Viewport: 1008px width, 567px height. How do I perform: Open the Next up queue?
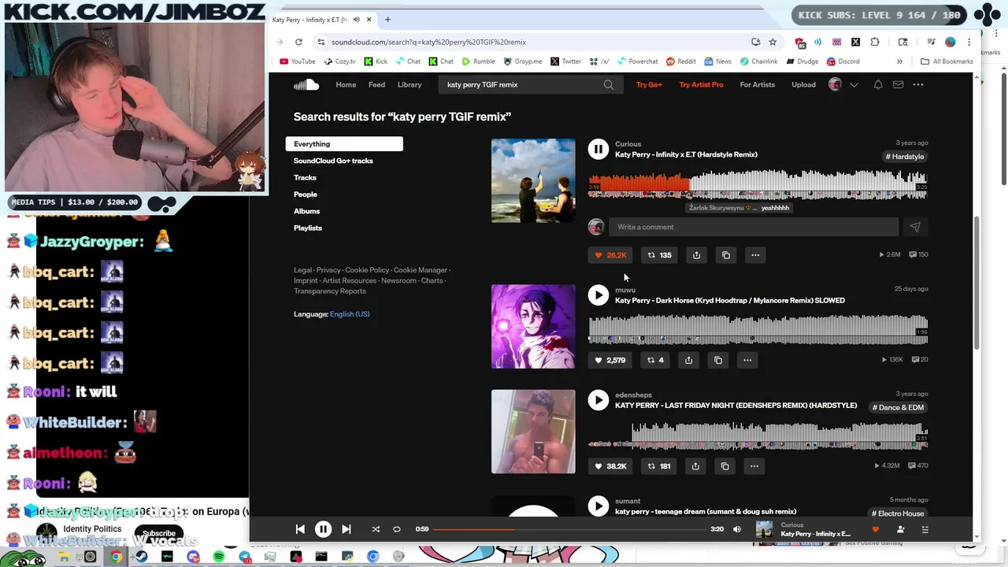[925, 529]
